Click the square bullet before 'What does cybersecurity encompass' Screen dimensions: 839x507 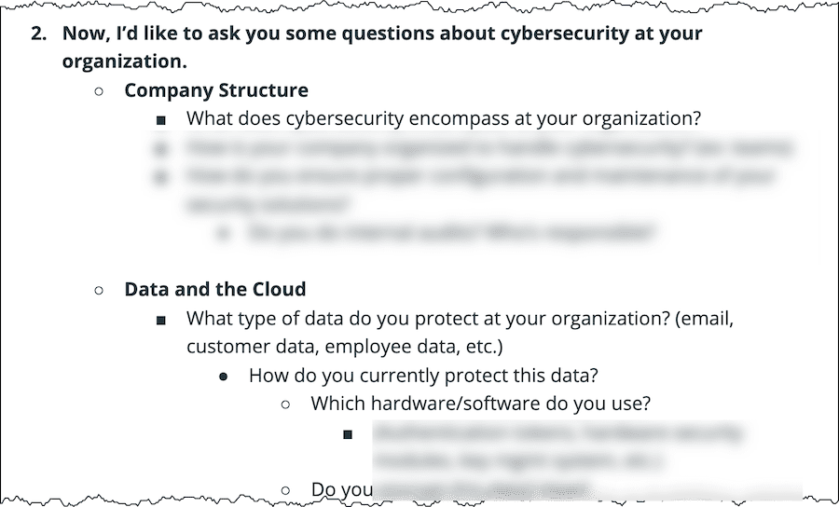160,120
